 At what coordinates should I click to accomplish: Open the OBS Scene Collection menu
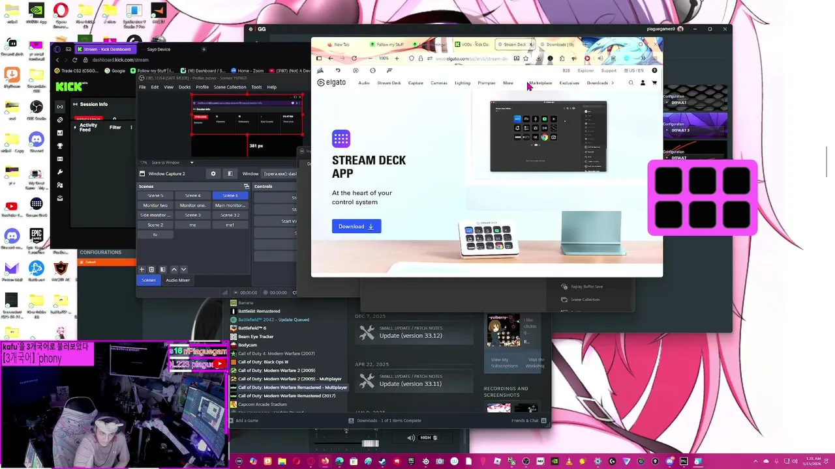click(x=230, y=87)
